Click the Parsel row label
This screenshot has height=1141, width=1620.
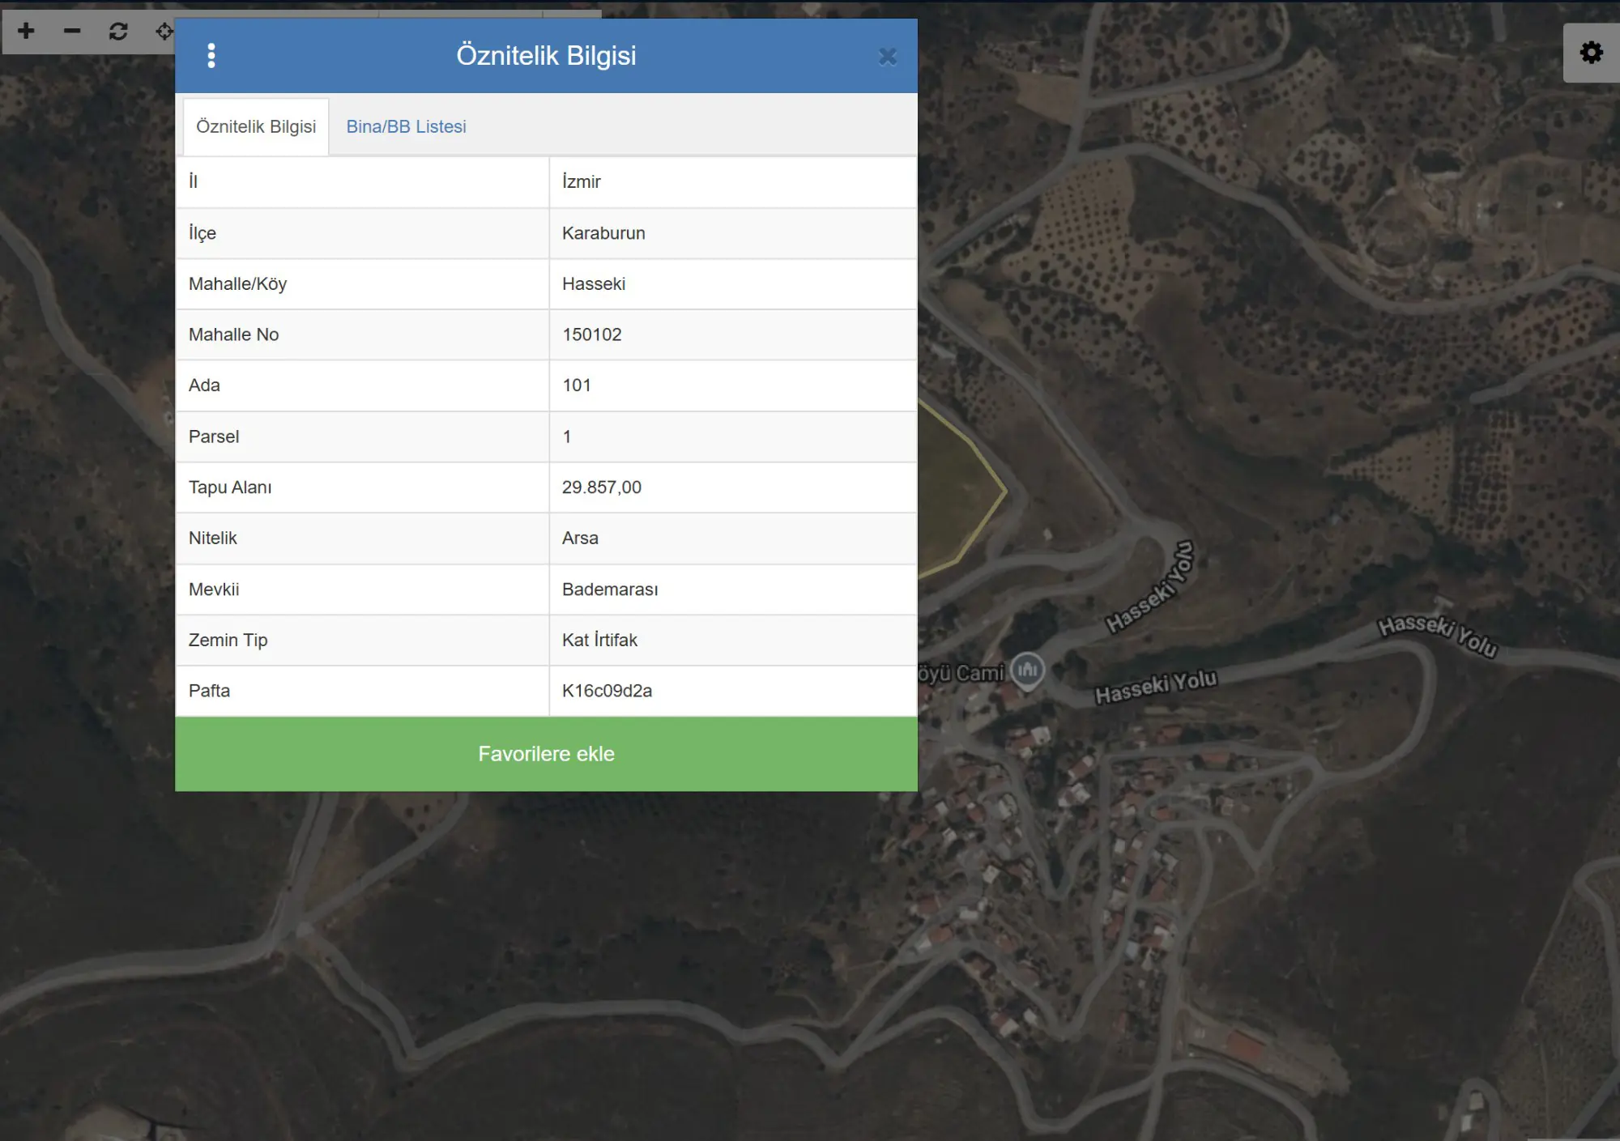tap(214, 436)
